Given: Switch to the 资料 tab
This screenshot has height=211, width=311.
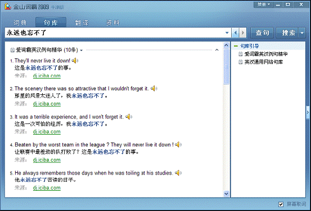Looking at the screenshot, I should (x=113, y=23).
